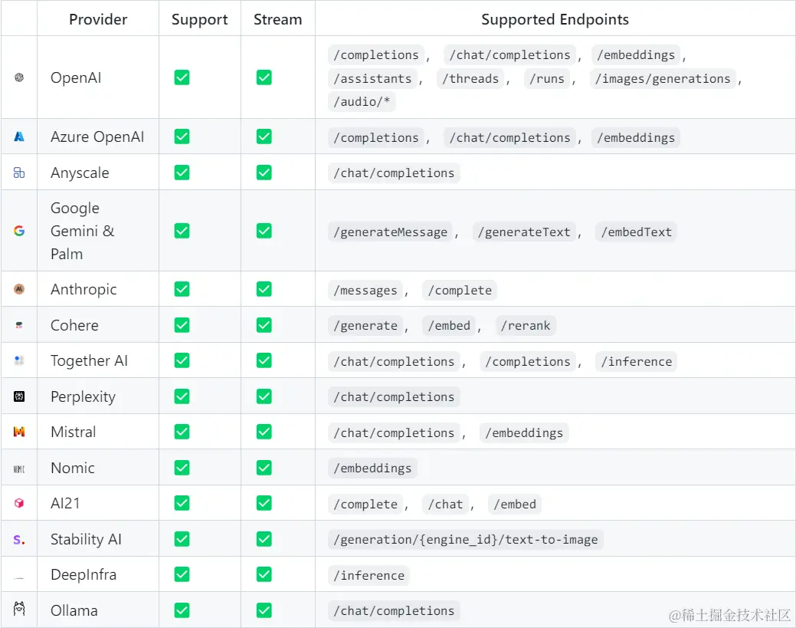
Task: Click the Anyscale logo icon
Action: tap(19, 173)
